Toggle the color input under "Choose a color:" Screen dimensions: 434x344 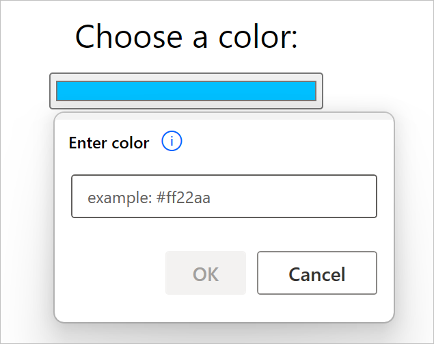point(186,91)
